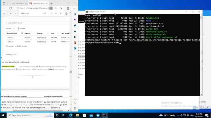
Task: Click the hide sidebar icon near the bottom
Action: (75, 103)
